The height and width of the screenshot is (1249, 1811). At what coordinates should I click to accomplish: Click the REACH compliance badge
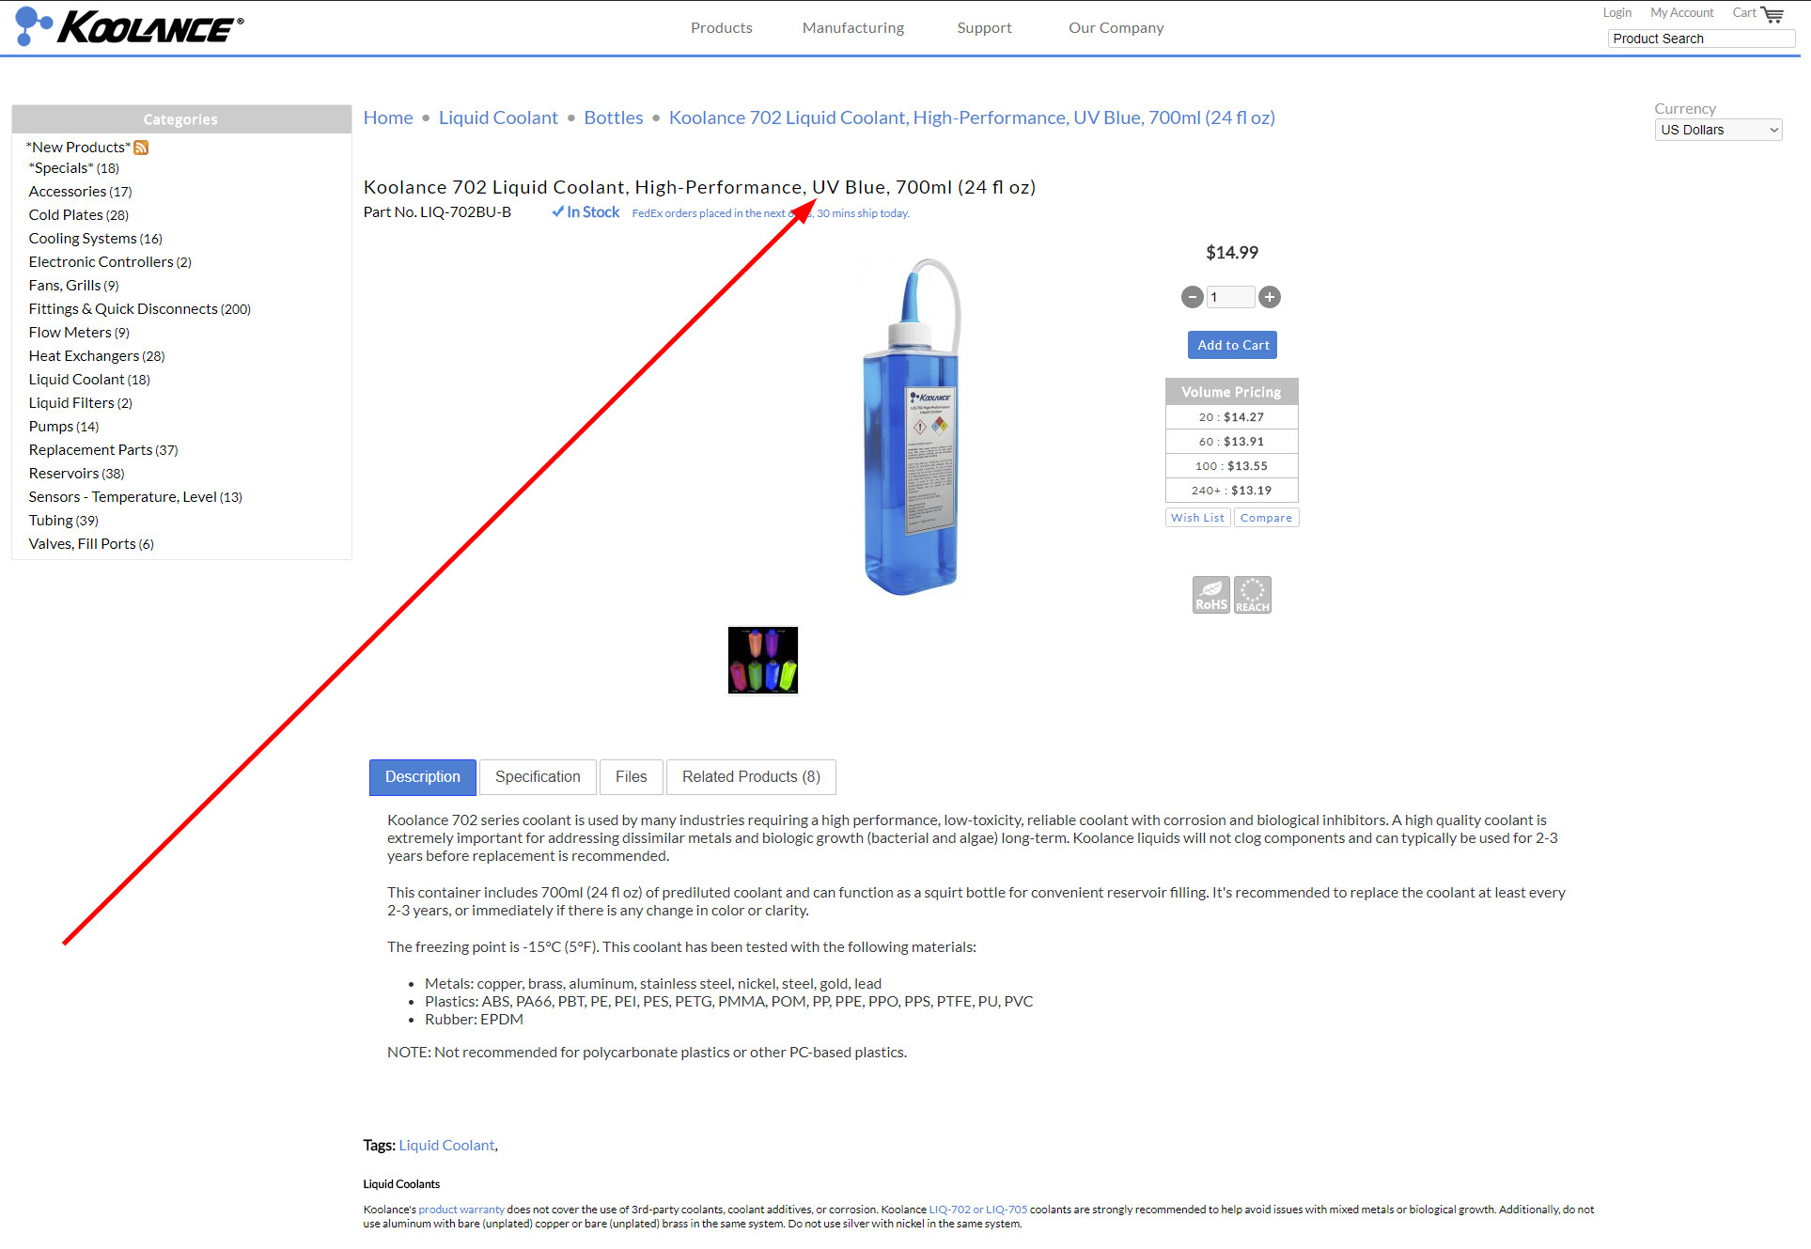pos(1252,595)
